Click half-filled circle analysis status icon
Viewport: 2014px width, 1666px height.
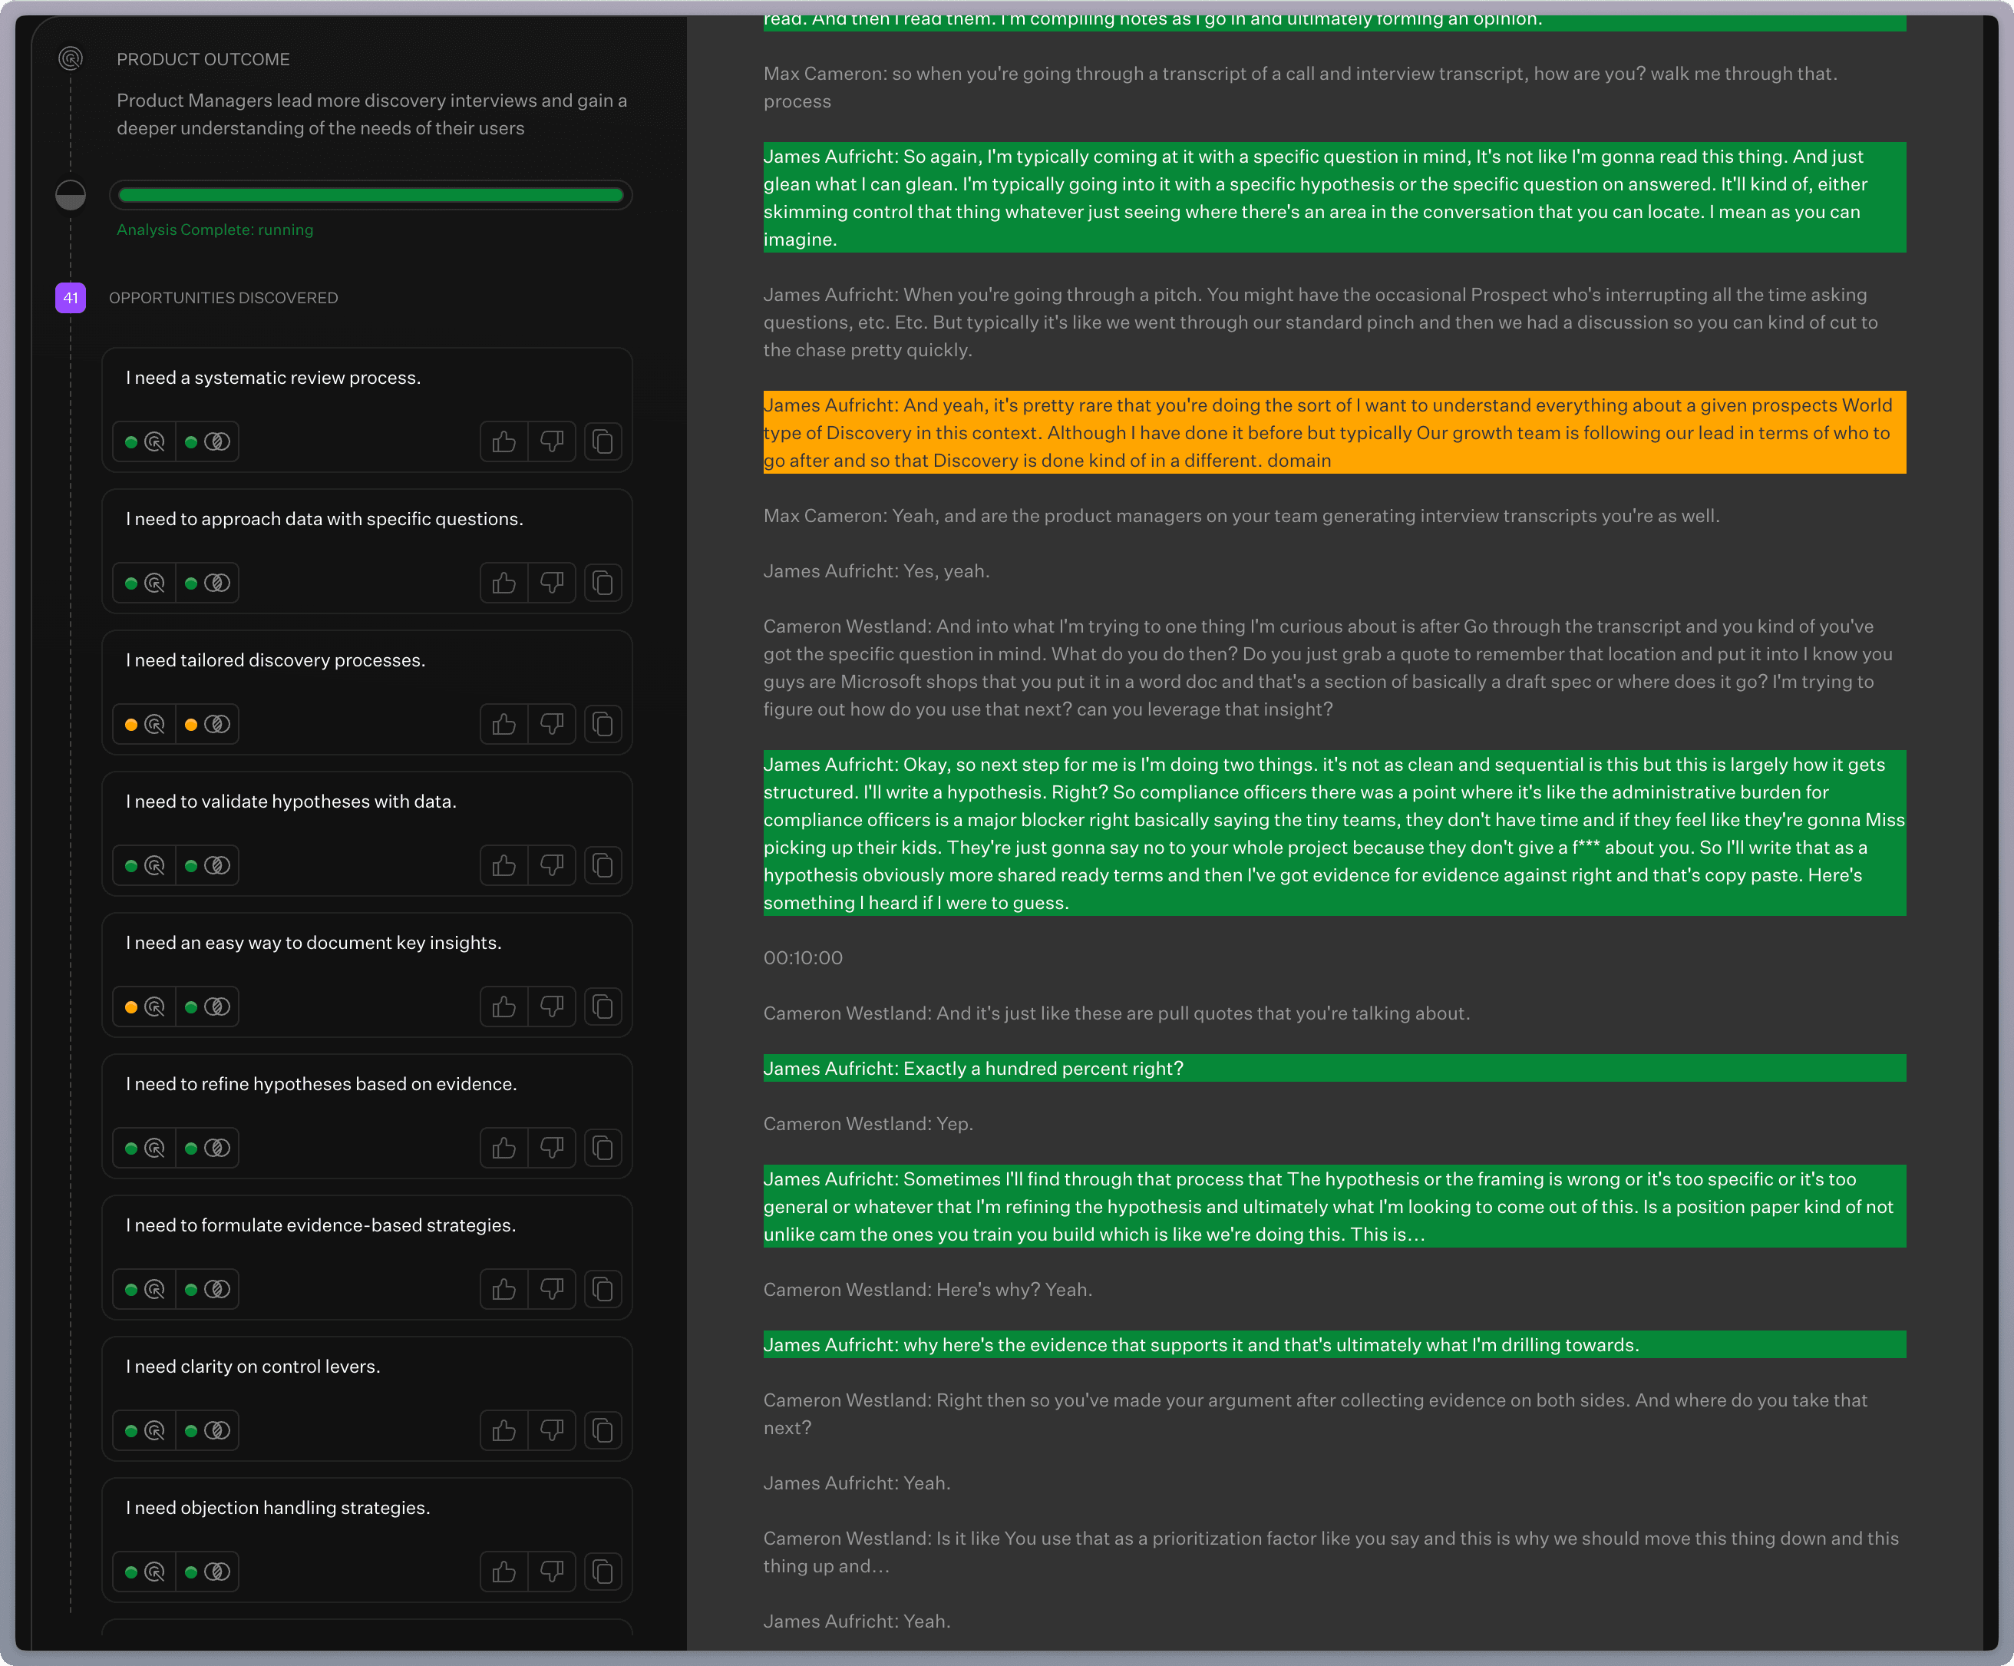point(71,196)
